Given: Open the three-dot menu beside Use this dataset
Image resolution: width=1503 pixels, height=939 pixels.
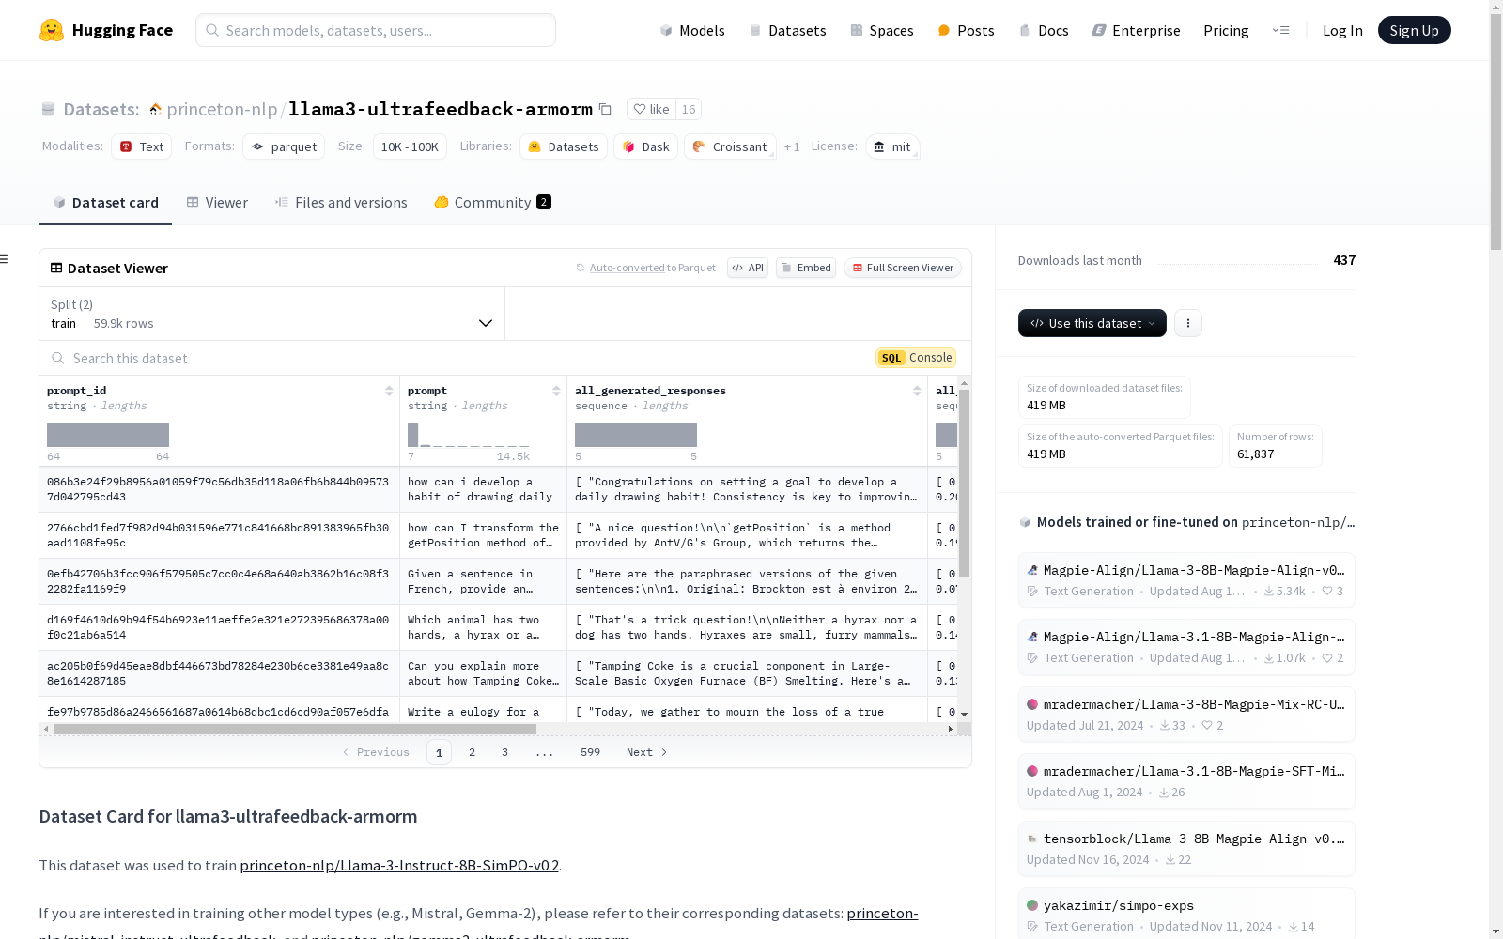Looking at the screenshot, I should click(x=1188, y=323).
